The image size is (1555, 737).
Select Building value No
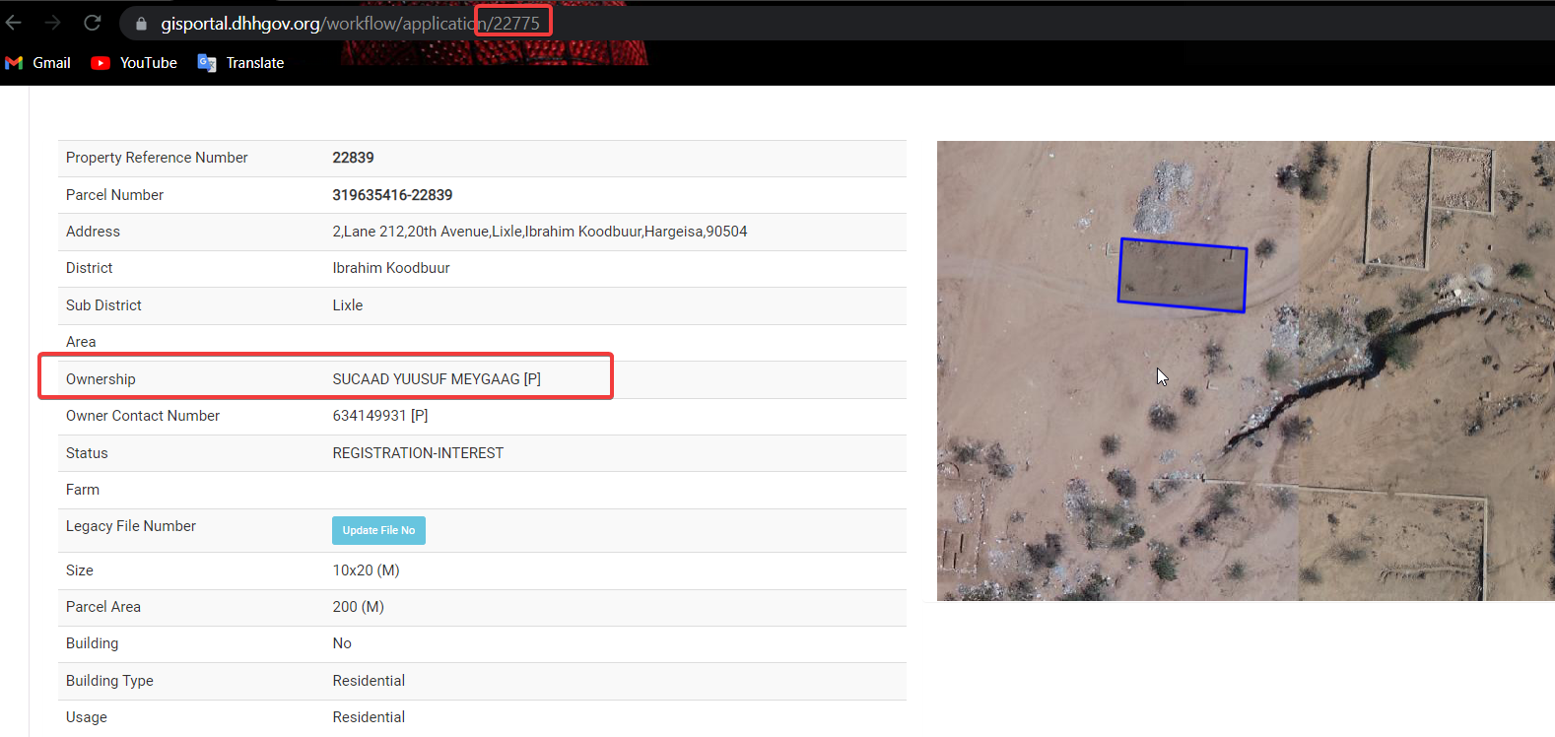tap(342, 643)
